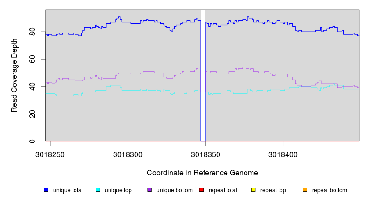Click the 20 y-axis tick label
Screen dimensions: 369x201
point(32,114)
